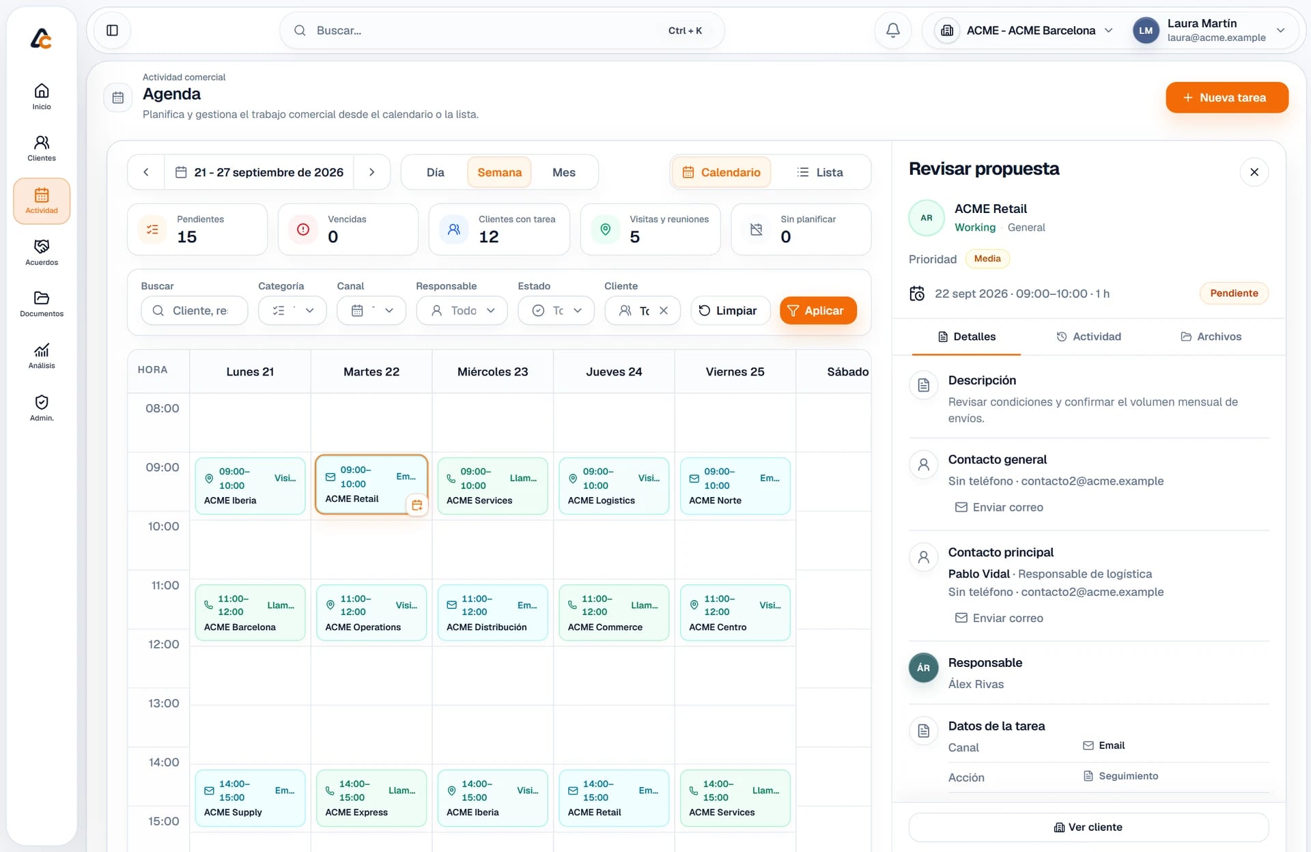This screenshot has width=1311, height=852.
Task: Open the Martes 11:00 ACME Operations task
Action: coord(371,612)
